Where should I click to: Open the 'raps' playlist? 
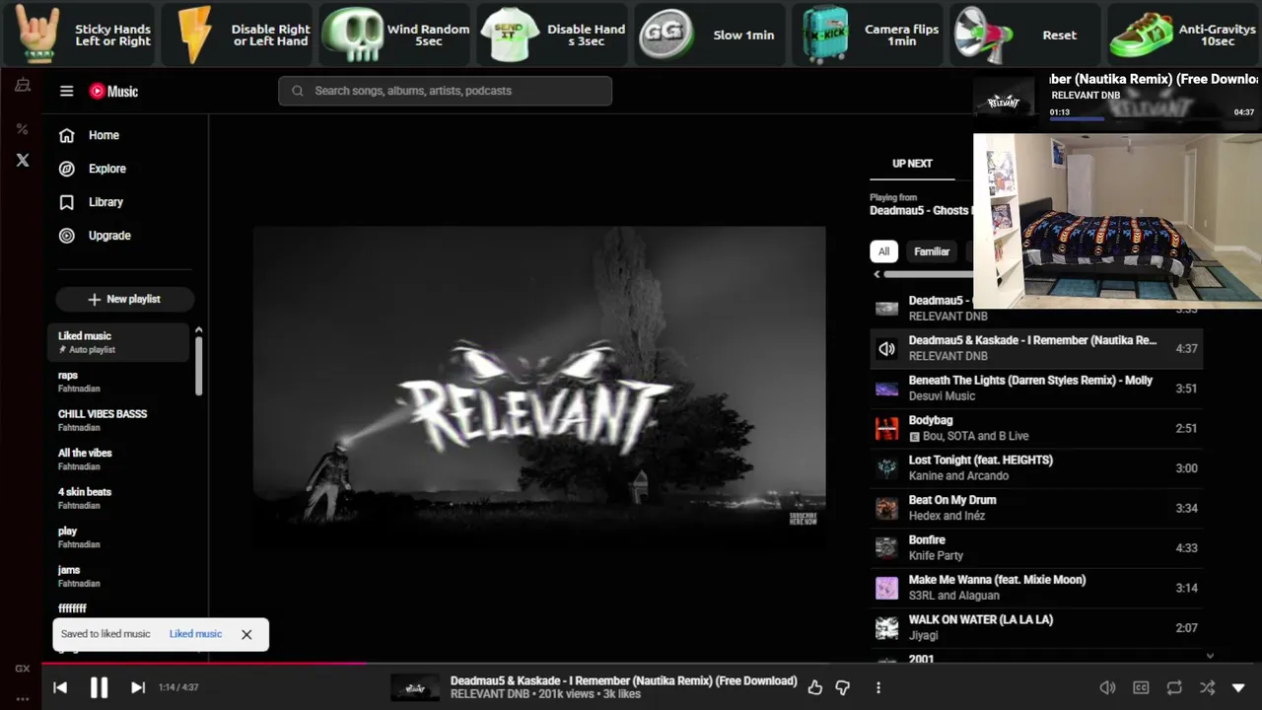118,382
